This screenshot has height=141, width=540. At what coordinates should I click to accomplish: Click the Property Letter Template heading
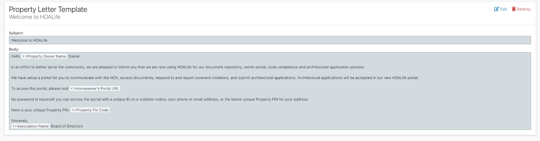pyautogui.click(x=48, y=10)
